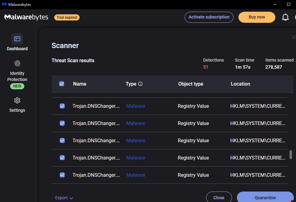The image size is (296, 202).
Task: Quarantine the selected threats
Action: pyautogui.click(x=265, y=197)
